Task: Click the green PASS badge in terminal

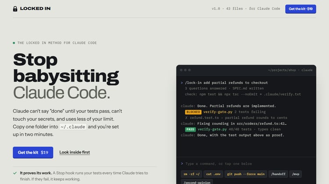Action: click(x=190, y=129)
